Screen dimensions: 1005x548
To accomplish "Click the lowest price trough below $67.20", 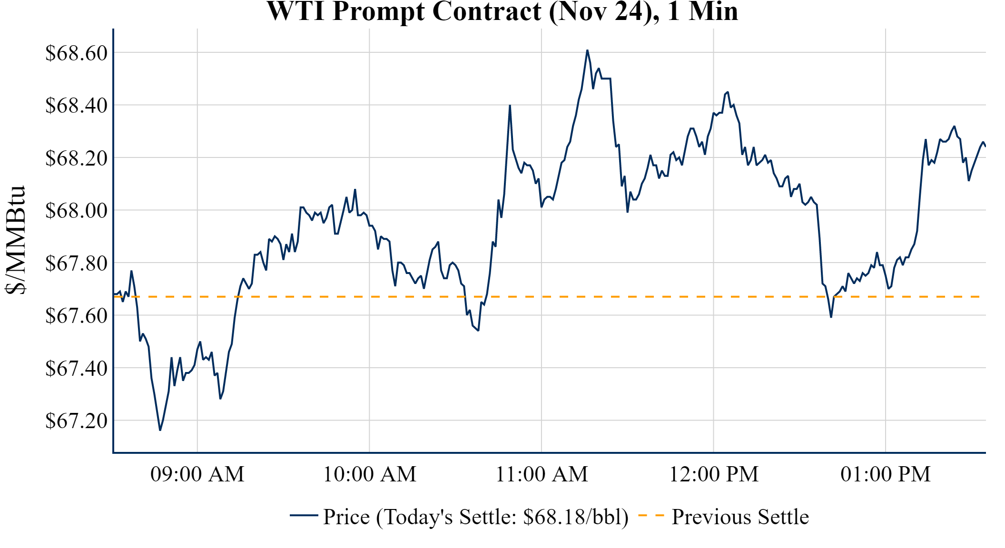I will click(160, 430).
